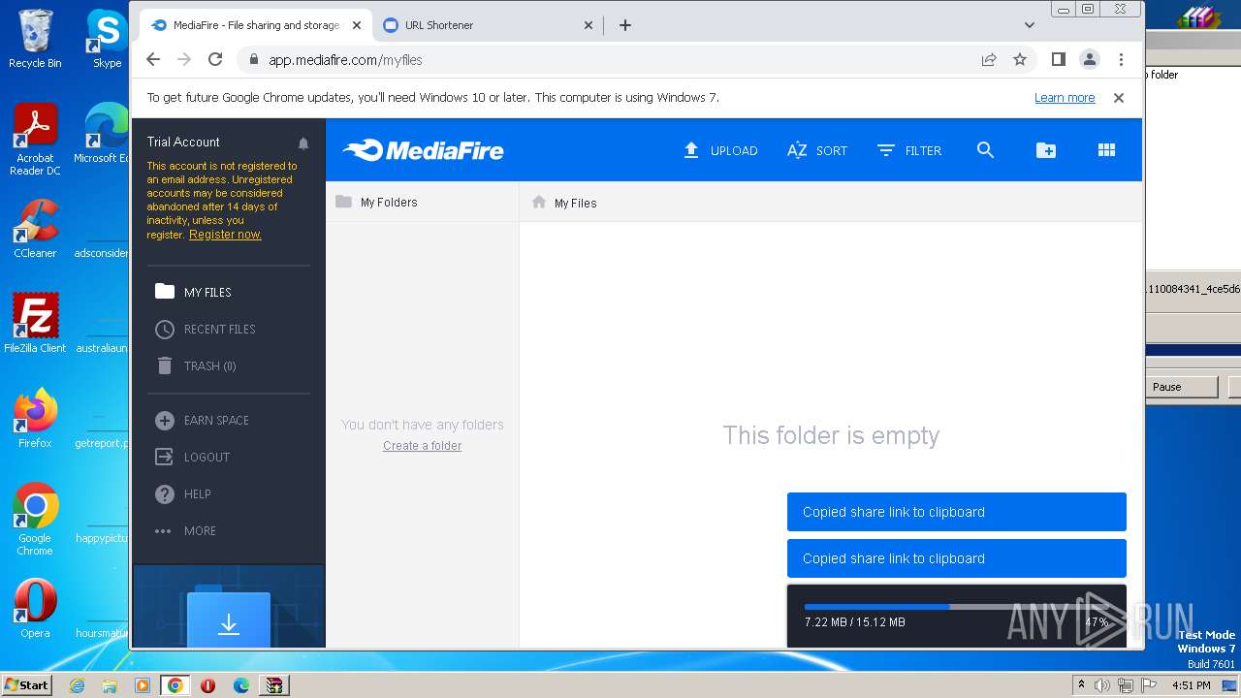Click the browser back arrow
This screenshot has width=1241, height=698.
click(x=153, y=59)
